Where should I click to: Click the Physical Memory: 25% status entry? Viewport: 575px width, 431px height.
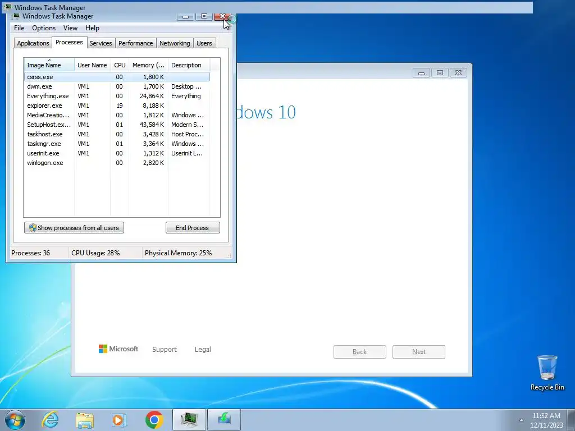tap(178, 253)
